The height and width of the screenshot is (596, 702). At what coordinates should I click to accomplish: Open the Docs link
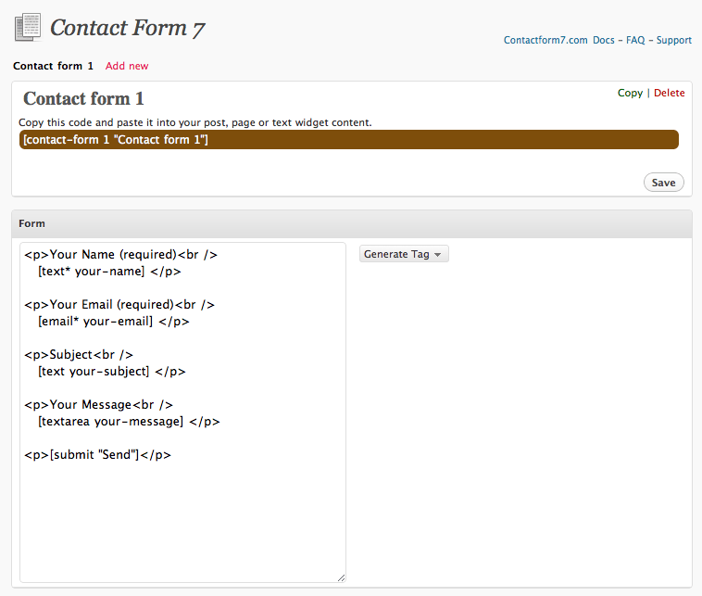[604, 41]
